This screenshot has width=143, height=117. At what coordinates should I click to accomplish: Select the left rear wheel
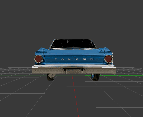pos(50,77)
